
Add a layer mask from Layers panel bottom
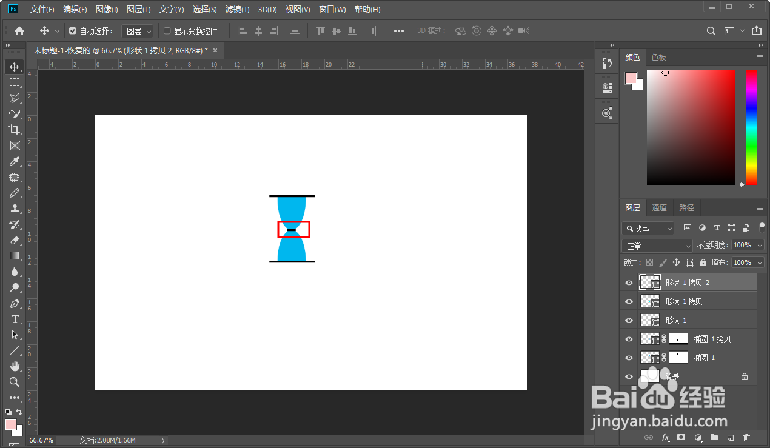coord(681,438)
